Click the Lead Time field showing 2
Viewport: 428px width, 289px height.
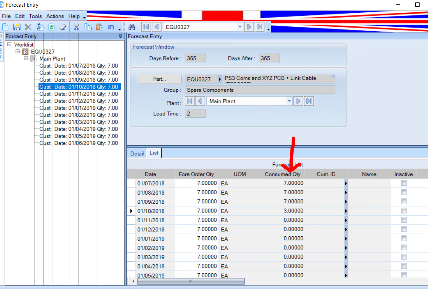pyautogui.click(x=196, y=114)
